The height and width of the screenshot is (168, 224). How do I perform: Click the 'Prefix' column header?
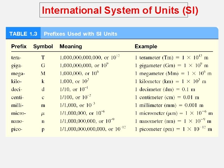click(x=19, y=46)
